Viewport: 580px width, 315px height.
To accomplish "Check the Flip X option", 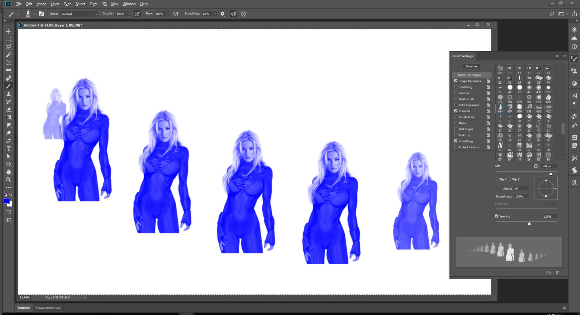I will click(496, 179).
